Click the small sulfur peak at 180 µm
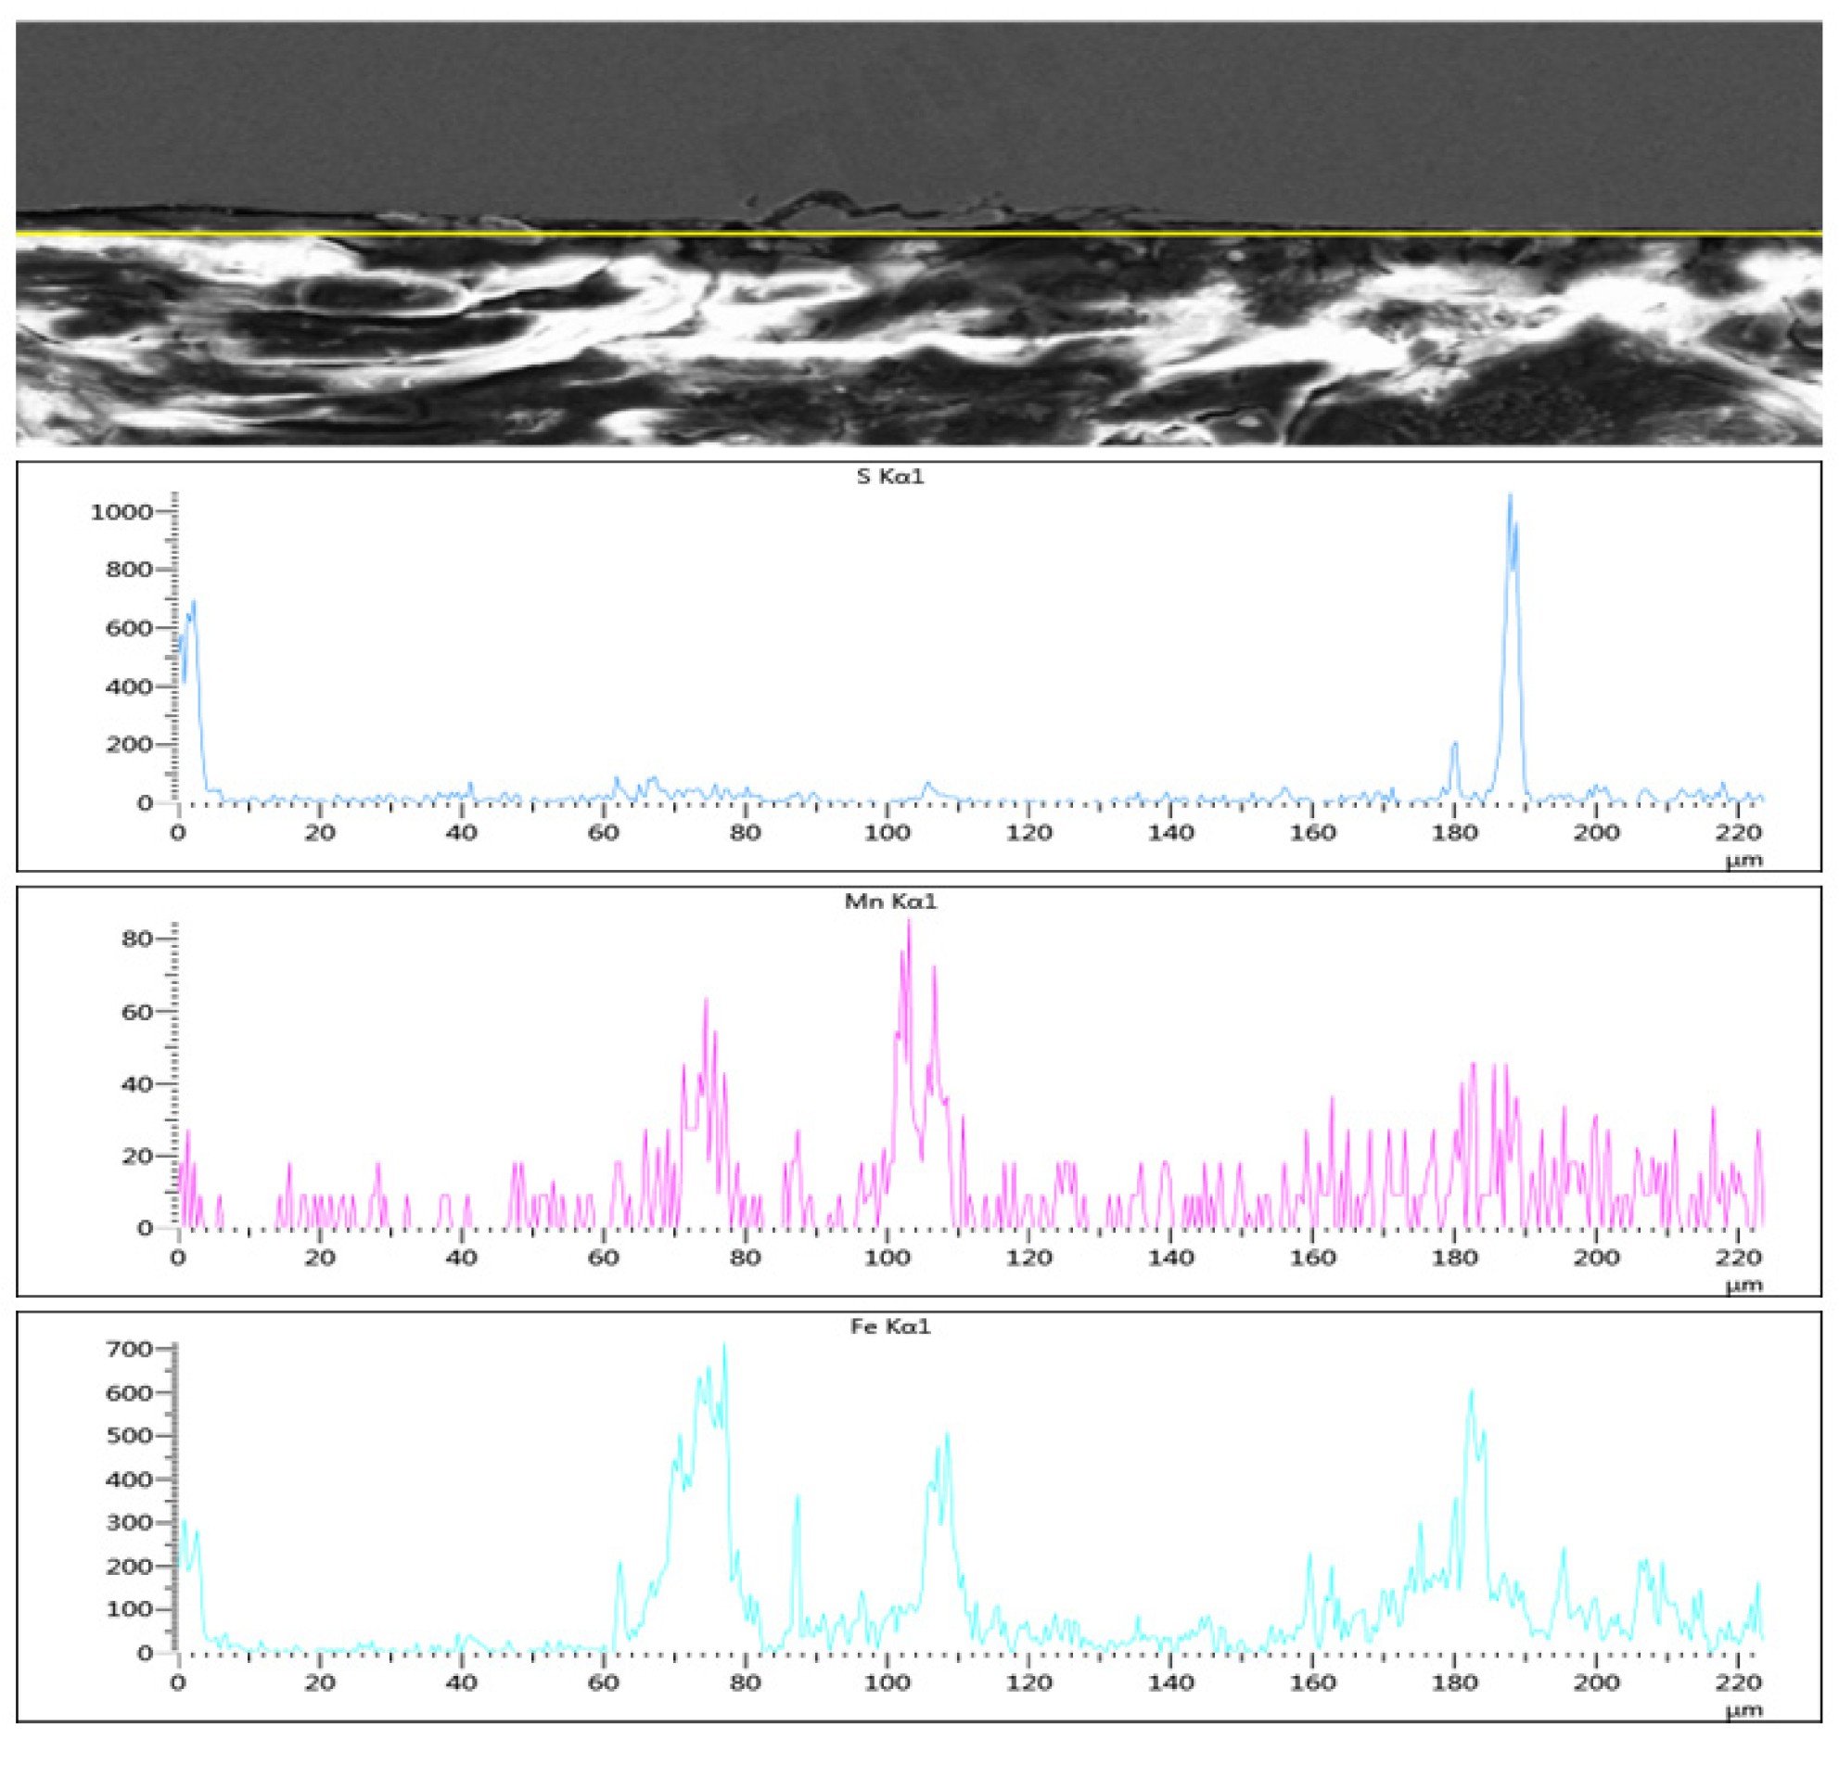Image resolution: width=1839 pixels, height=1766 pixels. pos(1455,746)
